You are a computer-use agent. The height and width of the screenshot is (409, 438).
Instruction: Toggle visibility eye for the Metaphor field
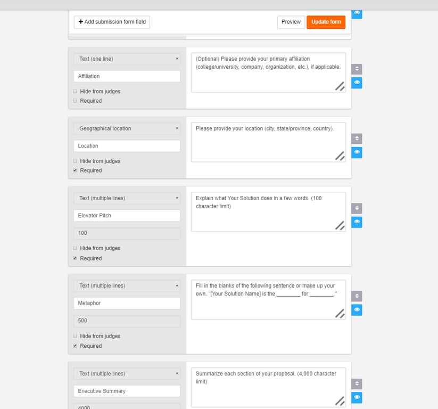[x=357, y=310]
